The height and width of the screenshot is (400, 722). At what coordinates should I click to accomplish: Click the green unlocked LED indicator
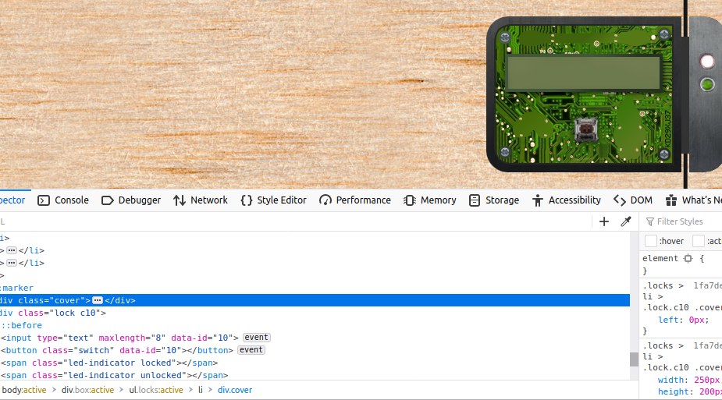707,84
